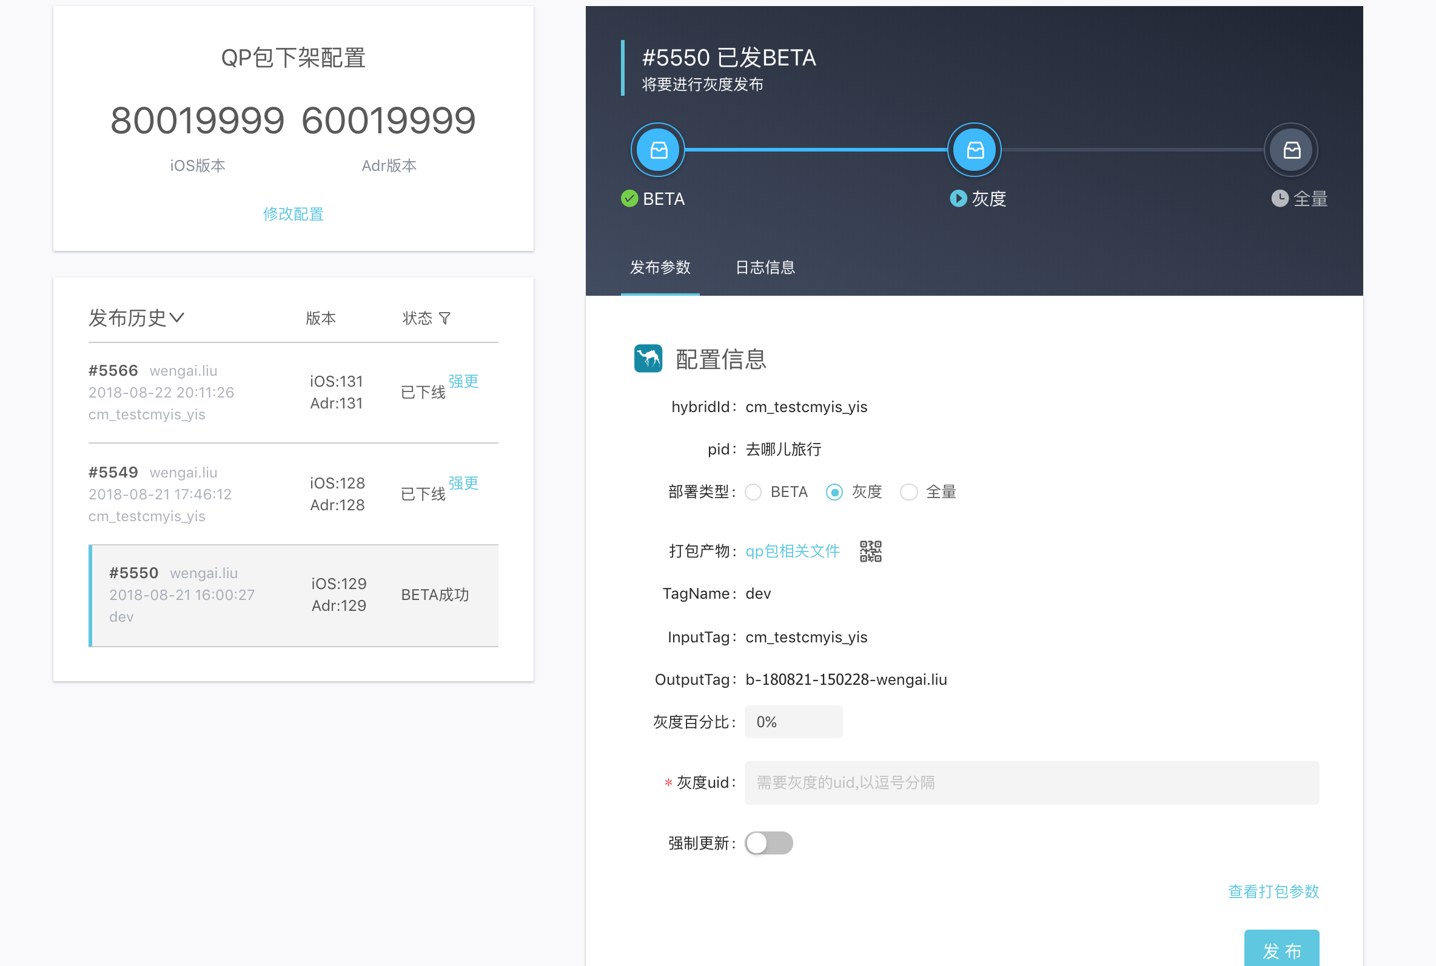Click the 版本 column header

pos(321,318)
